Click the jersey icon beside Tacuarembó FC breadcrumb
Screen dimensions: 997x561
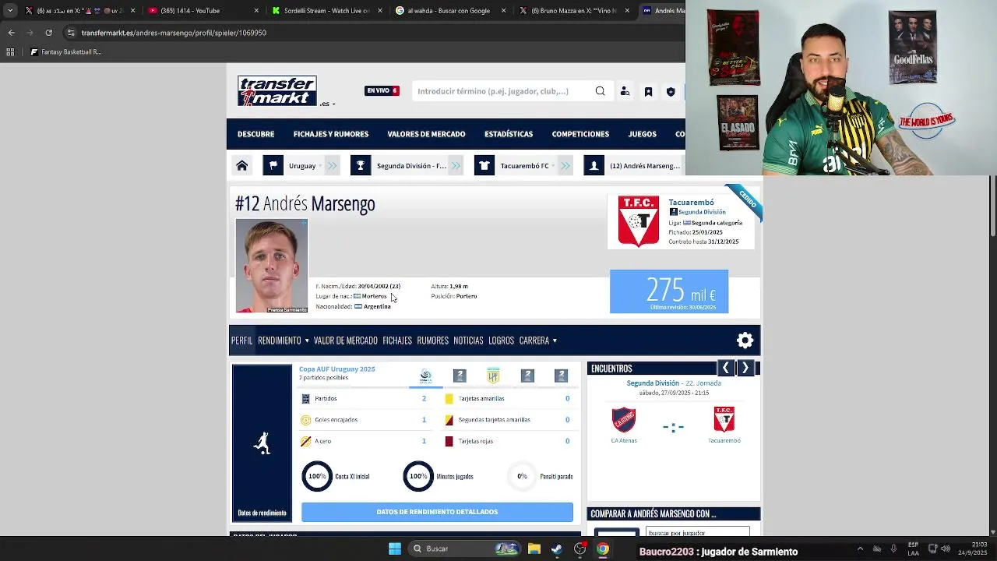tap(484, 165)
